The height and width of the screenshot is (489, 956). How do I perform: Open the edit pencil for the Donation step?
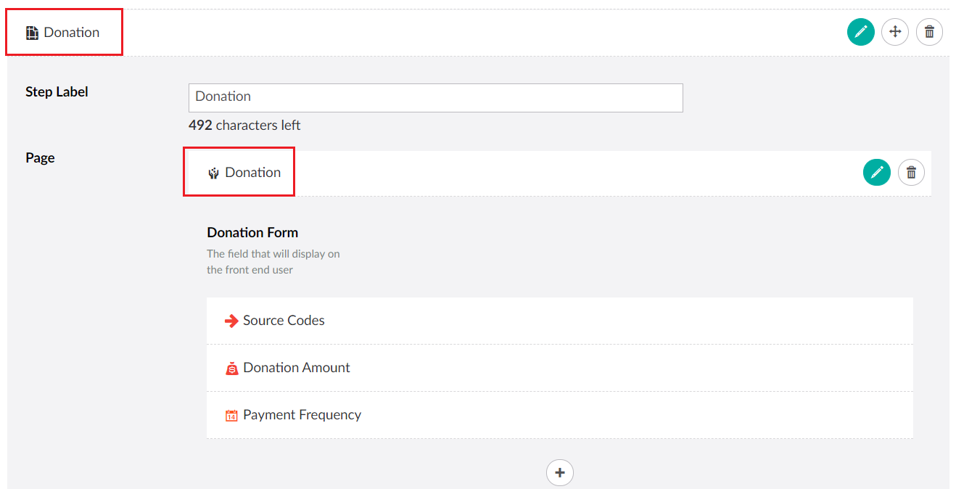(861, 32)
